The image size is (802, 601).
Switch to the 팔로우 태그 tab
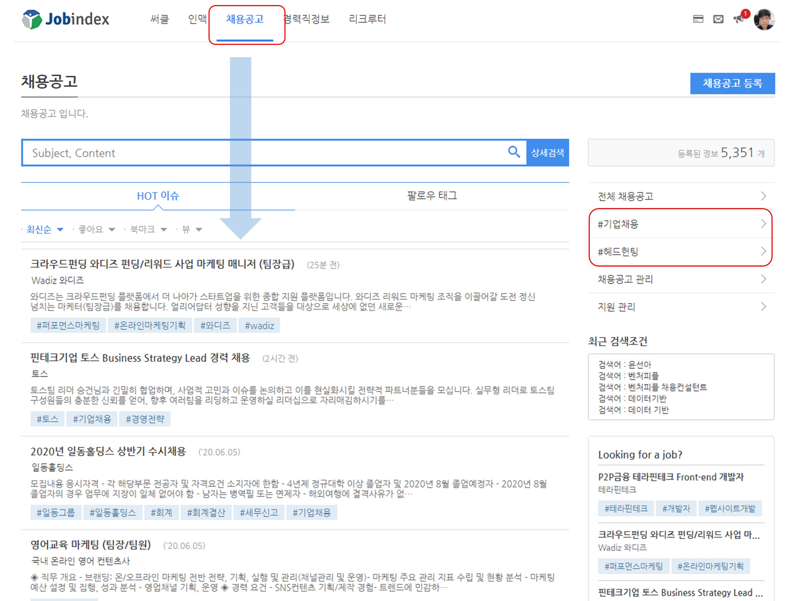[x=432, y=196]
